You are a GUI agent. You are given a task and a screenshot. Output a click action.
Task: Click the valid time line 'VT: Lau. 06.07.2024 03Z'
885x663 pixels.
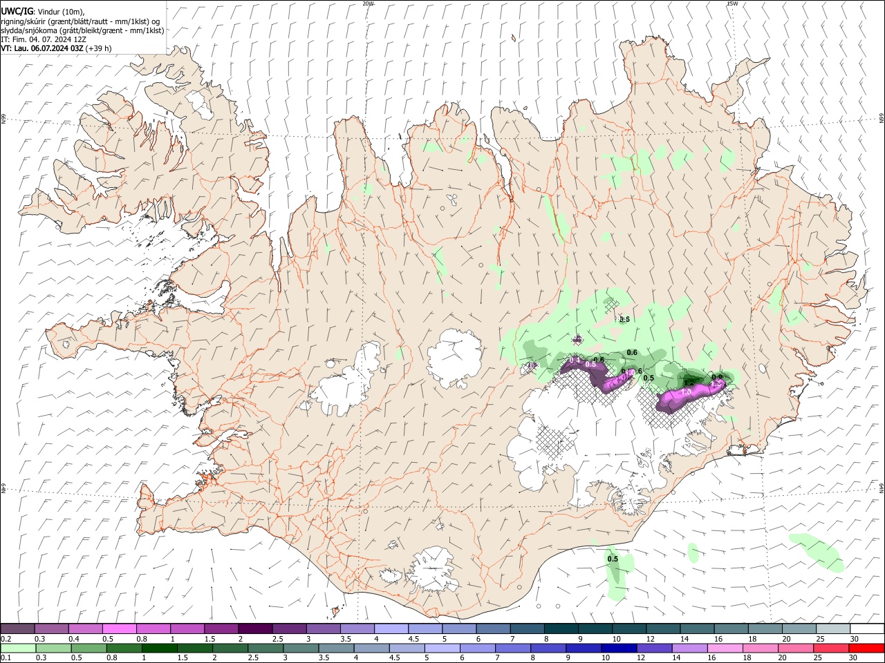pos(41,48)
